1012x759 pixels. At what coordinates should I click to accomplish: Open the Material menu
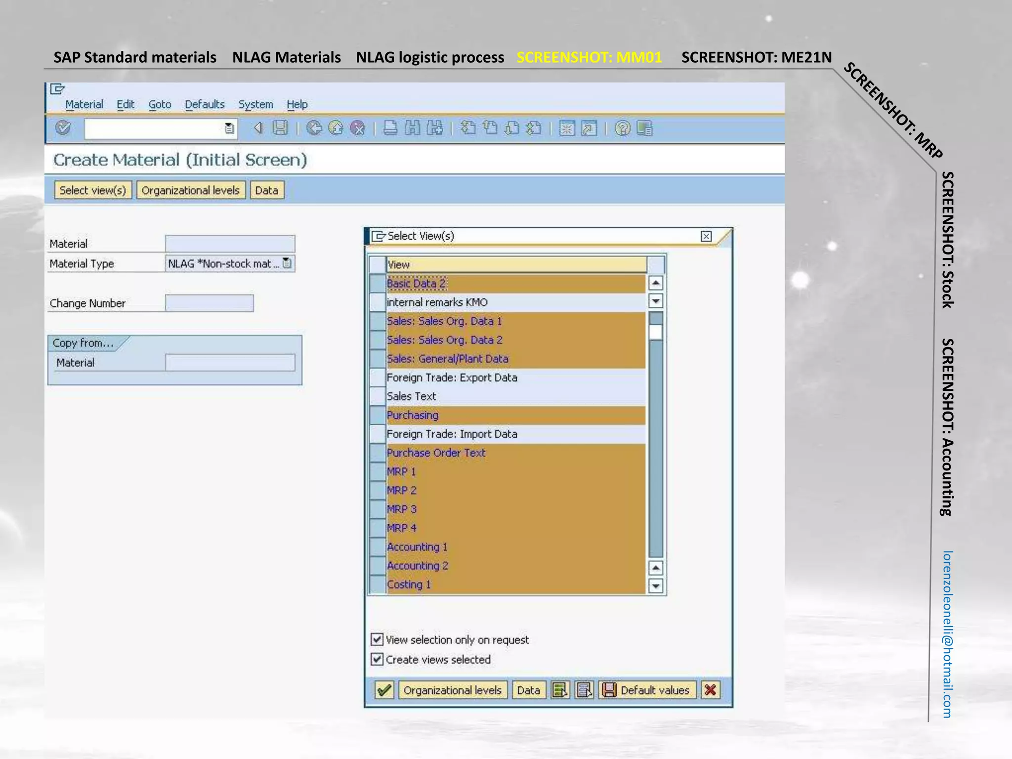pyautogui.click(x=84, y=104)
